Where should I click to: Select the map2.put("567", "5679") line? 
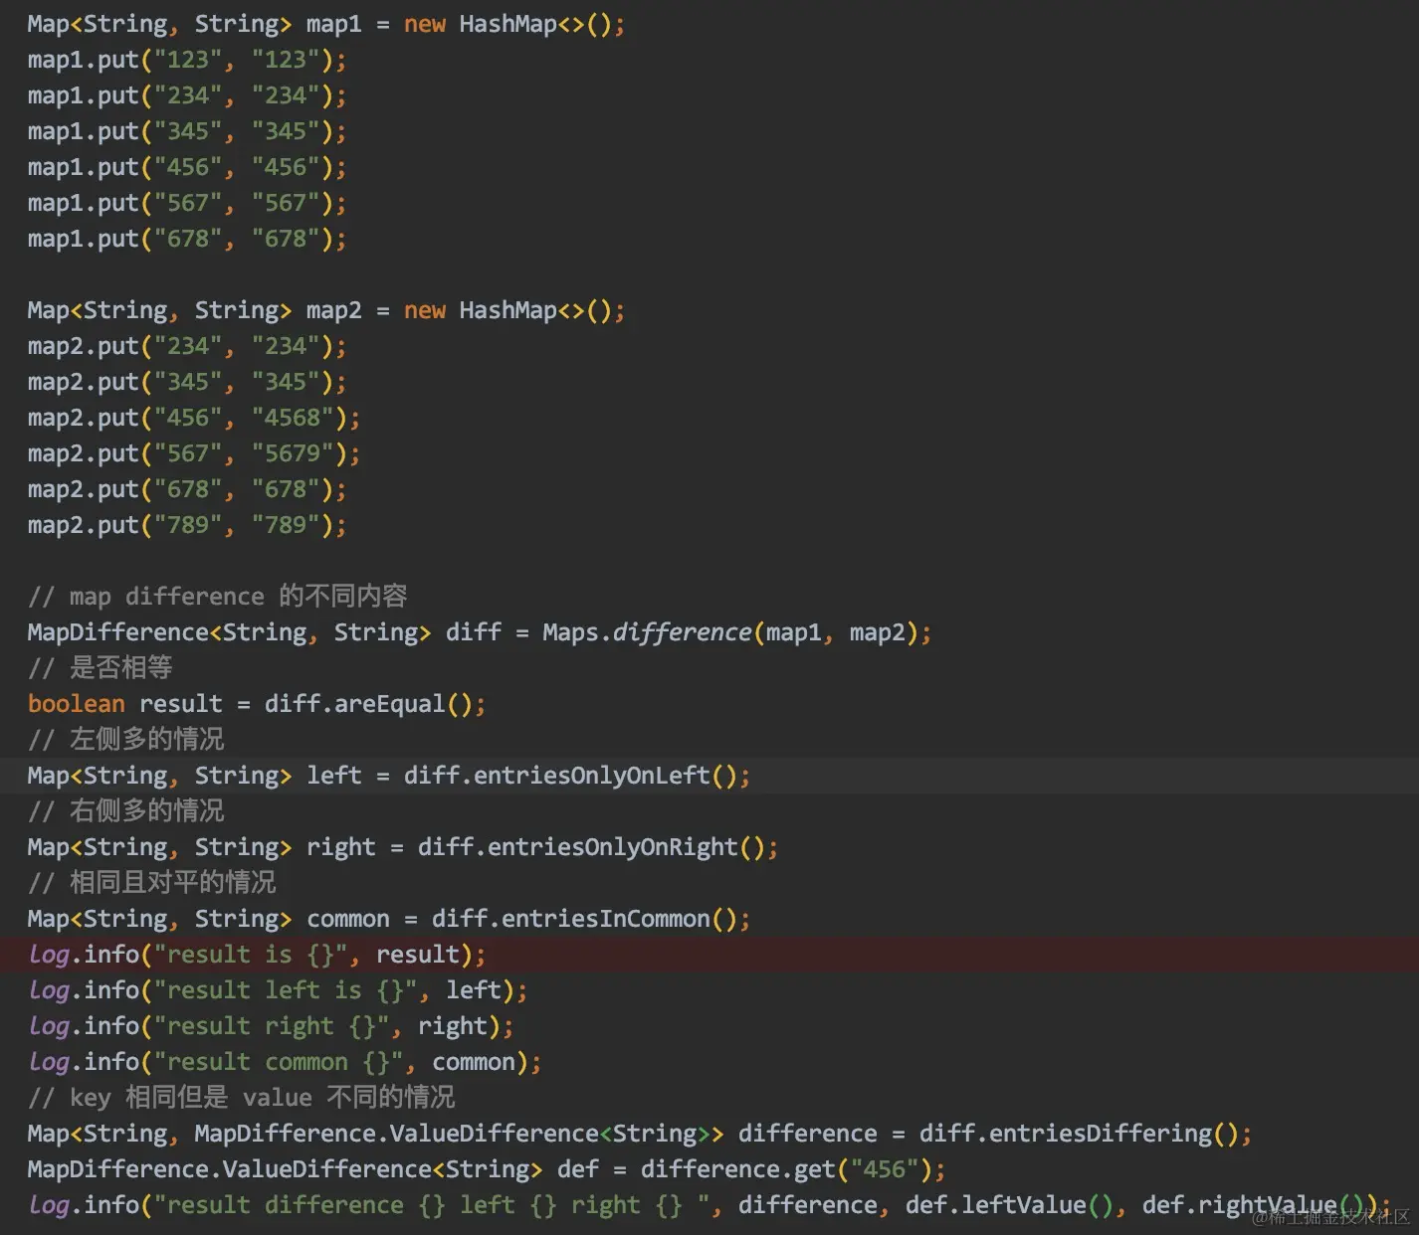[x=193, y=453]
